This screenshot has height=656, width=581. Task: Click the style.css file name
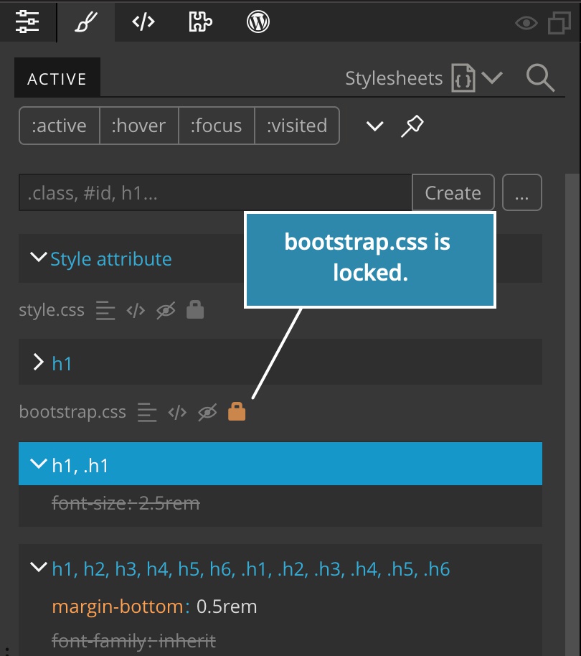(x=52, y=310)
